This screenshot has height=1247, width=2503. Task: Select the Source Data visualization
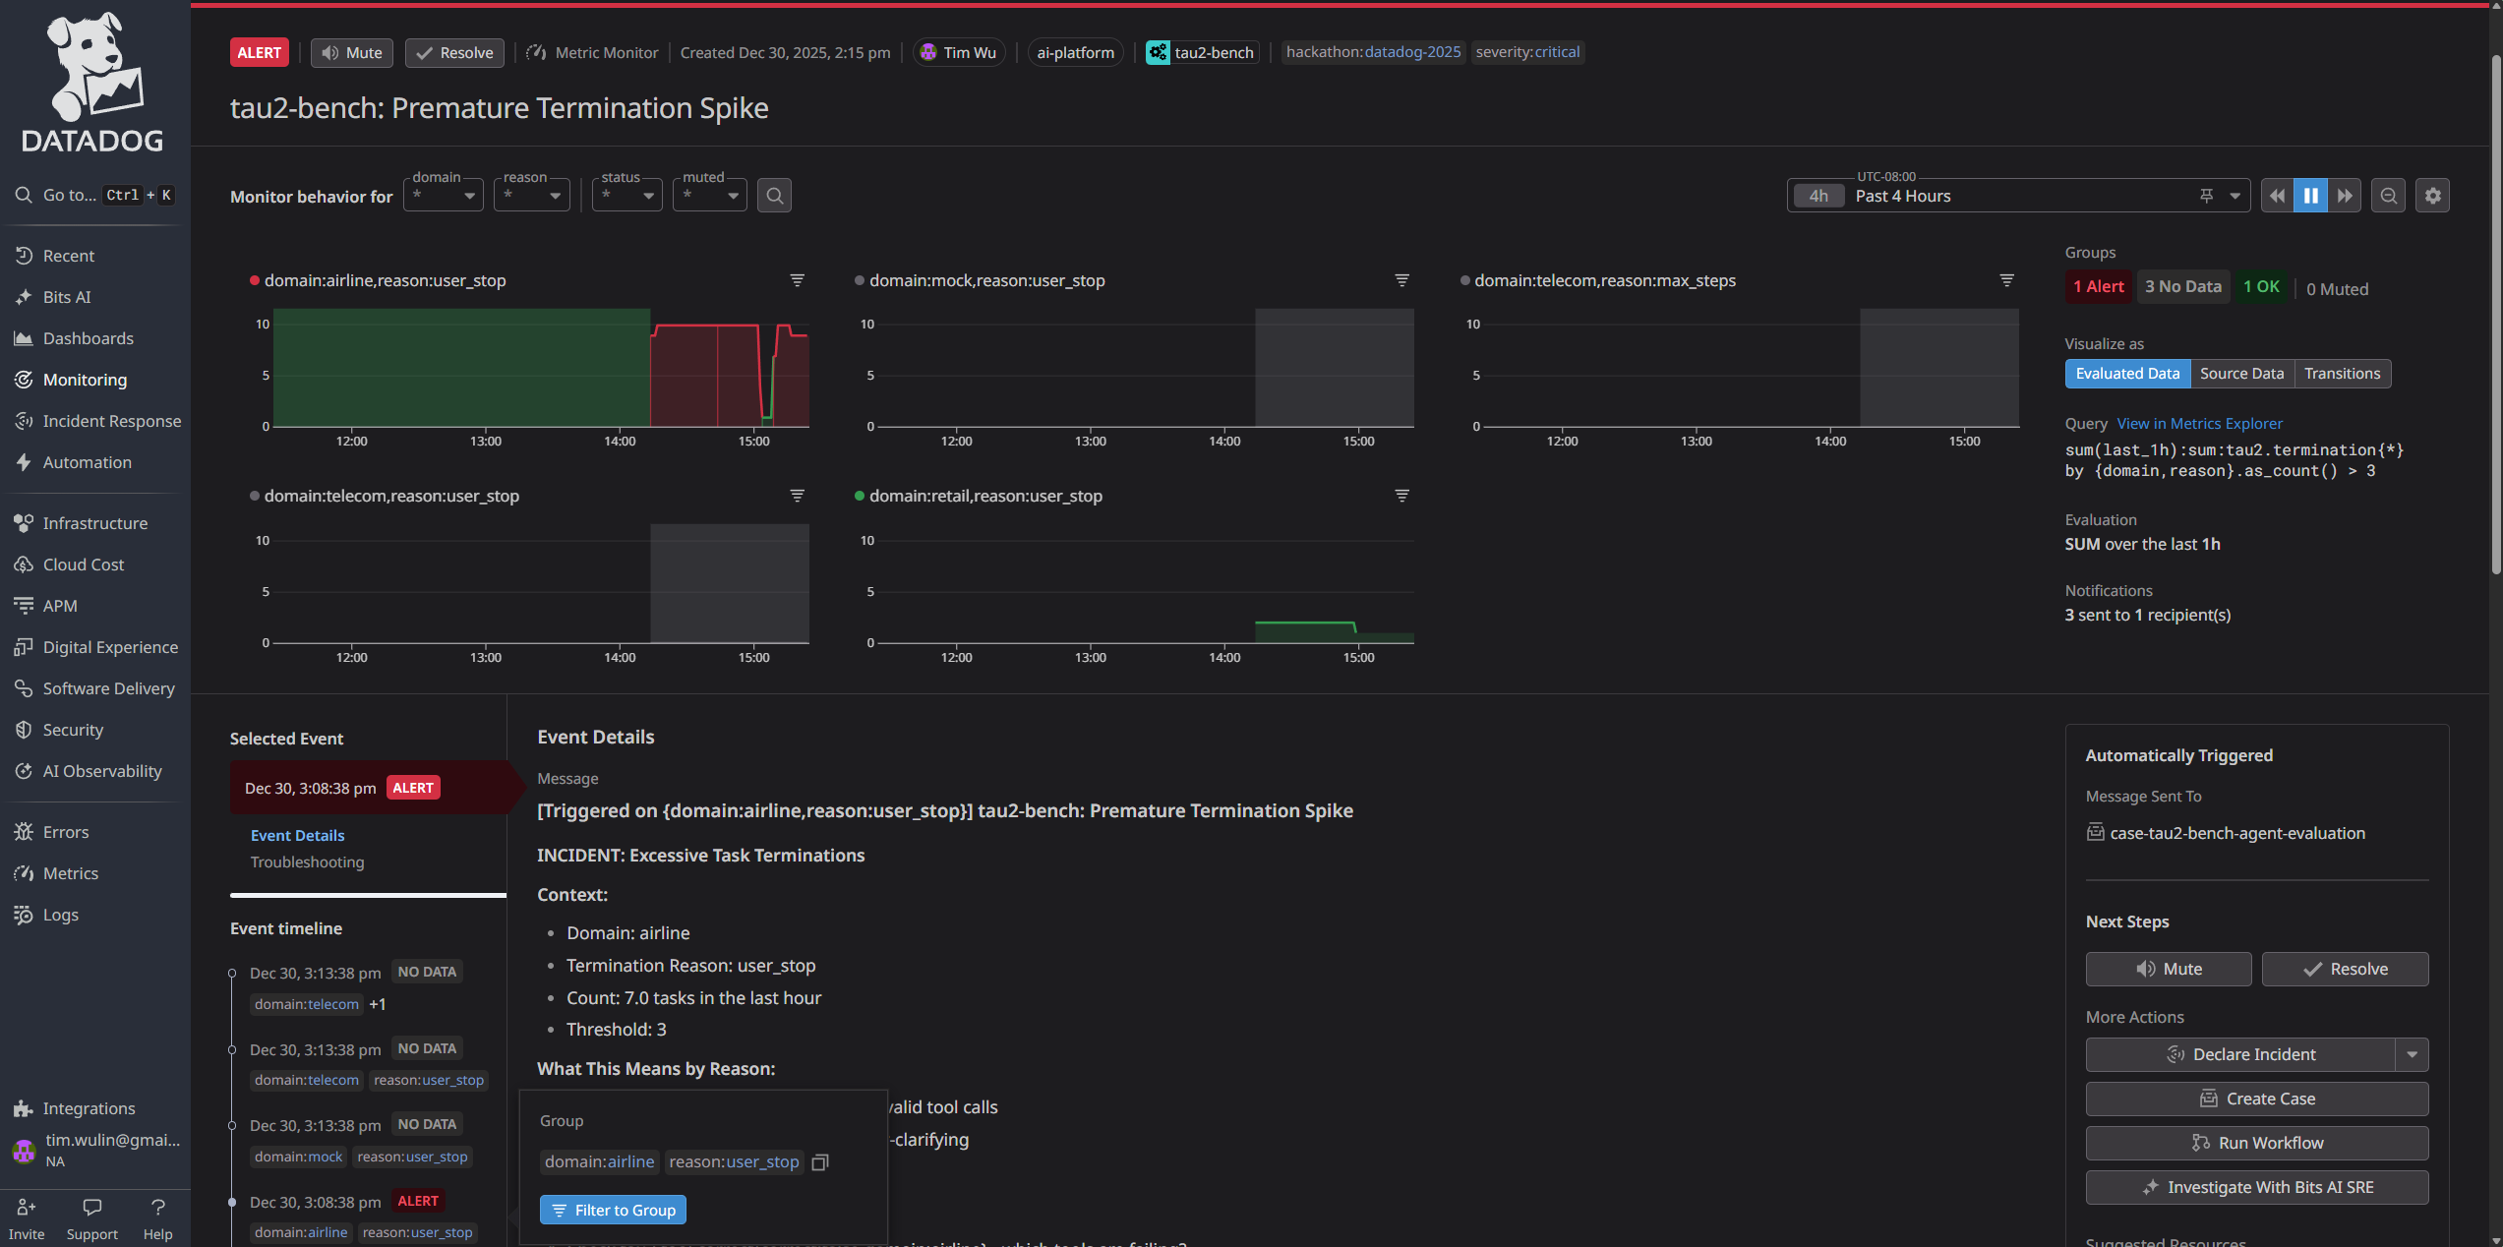2241,374
